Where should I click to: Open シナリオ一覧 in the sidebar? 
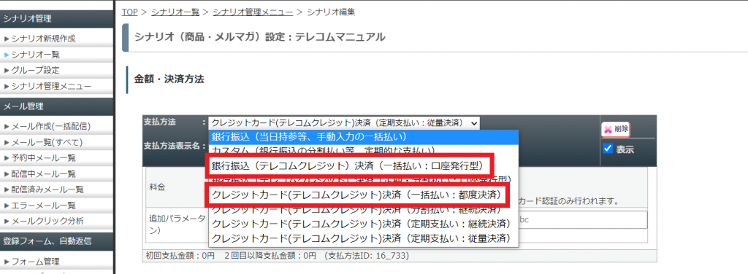(36, 55)
